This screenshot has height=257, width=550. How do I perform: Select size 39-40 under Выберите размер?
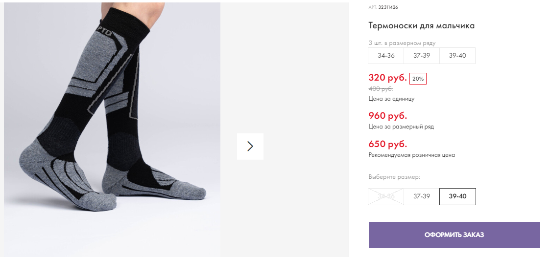[x=457, y=196]
